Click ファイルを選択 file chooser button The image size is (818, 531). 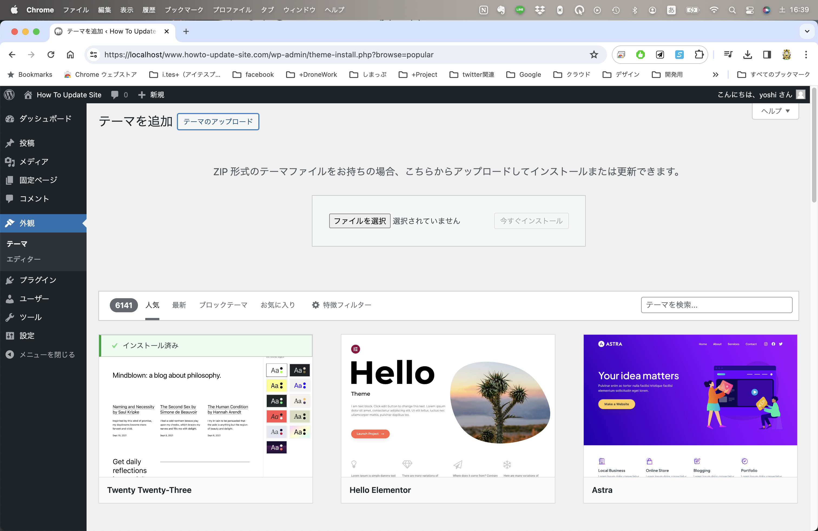tap(359, 221)
